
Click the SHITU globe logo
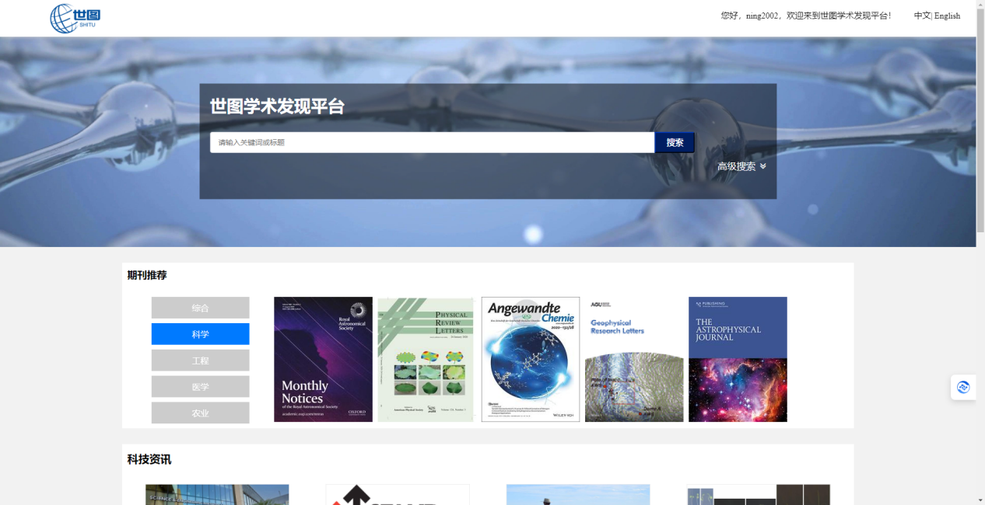[x=75, y=18]
